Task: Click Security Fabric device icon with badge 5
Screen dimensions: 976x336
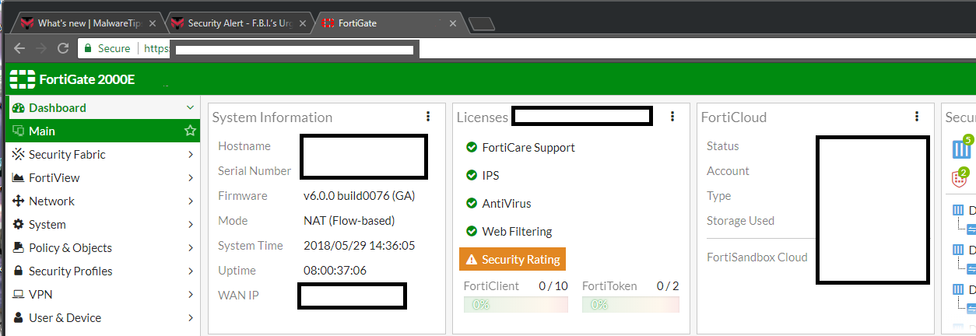Action: point(962,149)
